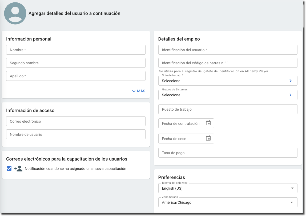The height and width of the screenshot is (216, 306).
Task: Click the Correo electrónico field
Action: (x=76, y=121)
